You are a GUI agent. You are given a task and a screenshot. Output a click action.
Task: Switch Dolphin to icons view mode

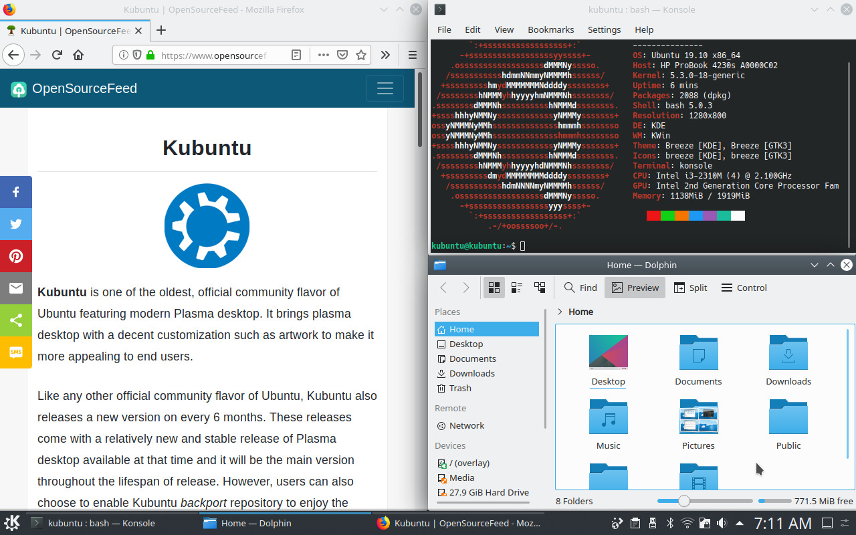coord(494,288)
